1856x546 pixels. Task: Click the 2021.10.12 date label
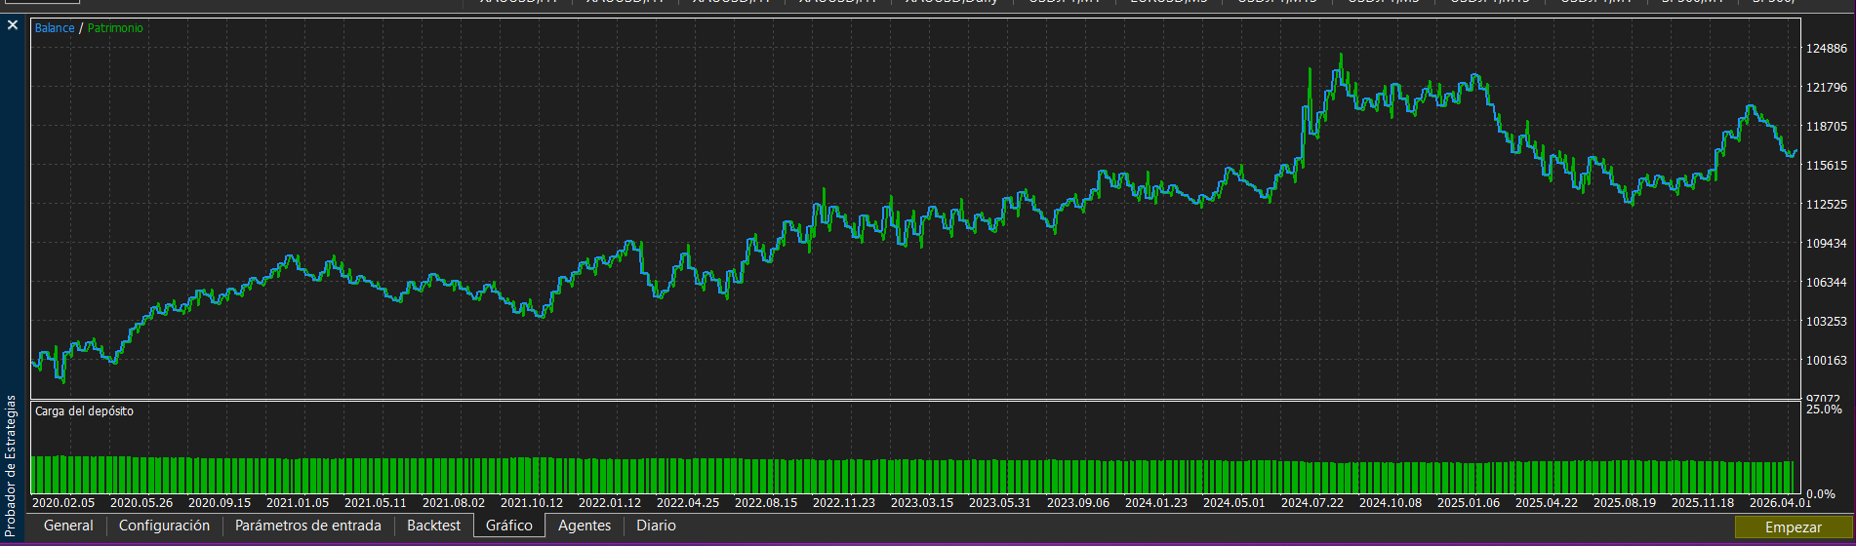532,503
